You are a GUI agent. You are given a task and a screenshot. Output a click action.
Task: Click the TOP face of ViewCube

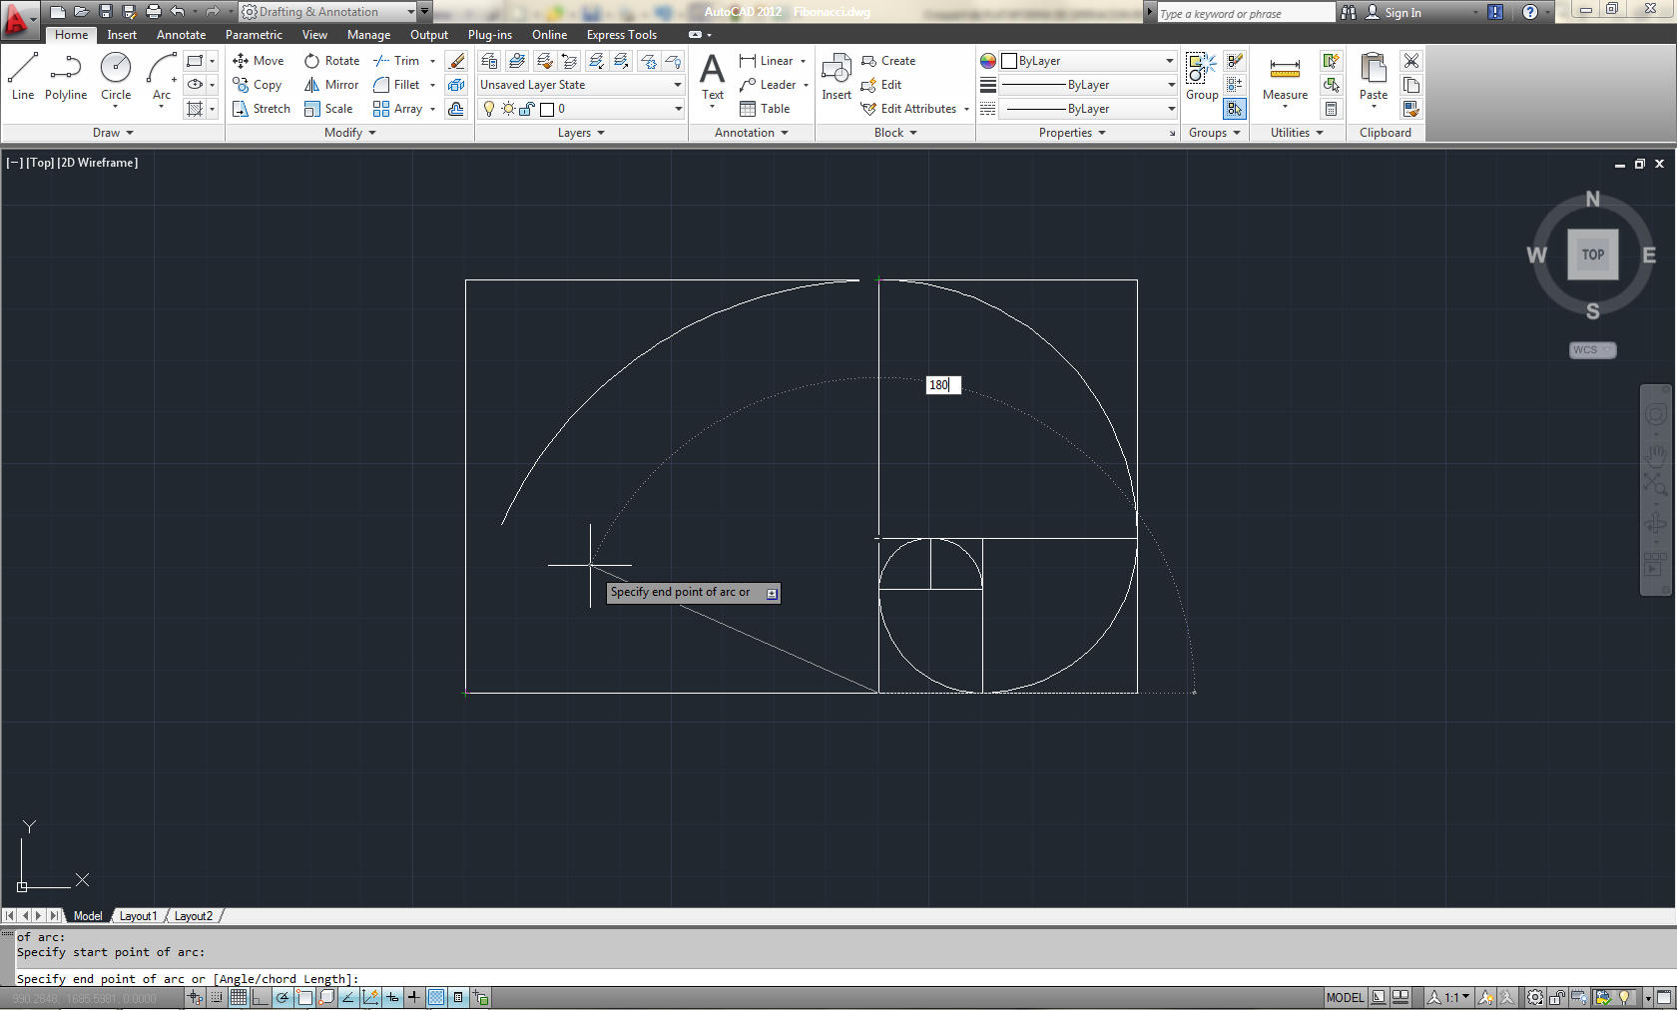pos(1592,254)
